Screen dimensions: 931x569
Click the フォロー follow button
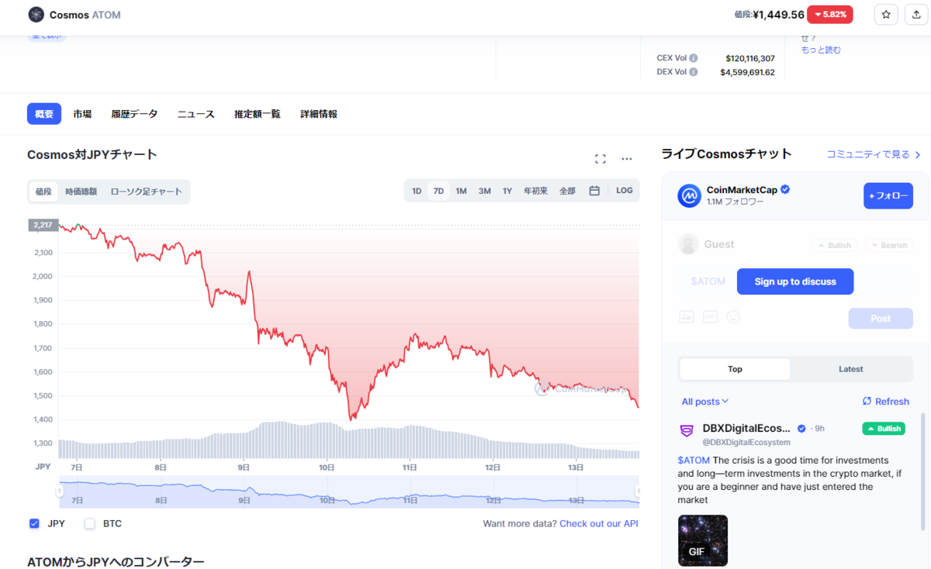pyautogui.click(x=888, y=196)
